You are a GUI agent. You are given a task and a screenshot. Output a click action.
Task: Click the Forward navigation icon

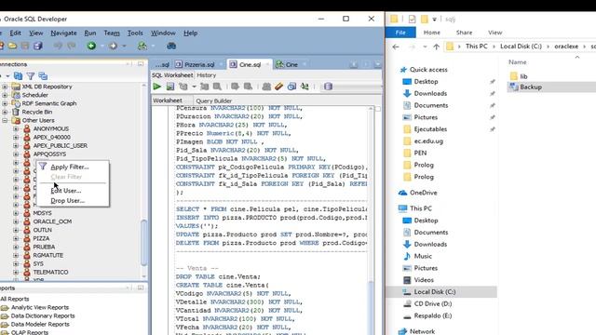113,46
